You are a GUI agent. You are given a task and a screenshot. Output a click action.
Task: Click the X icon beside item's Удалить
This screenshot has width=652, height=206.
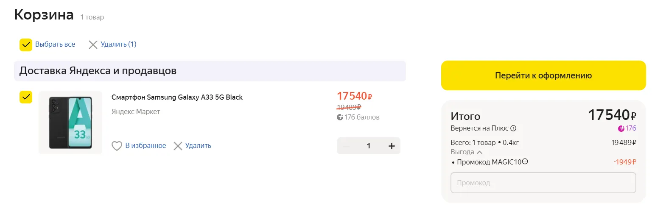coord(178,146)
